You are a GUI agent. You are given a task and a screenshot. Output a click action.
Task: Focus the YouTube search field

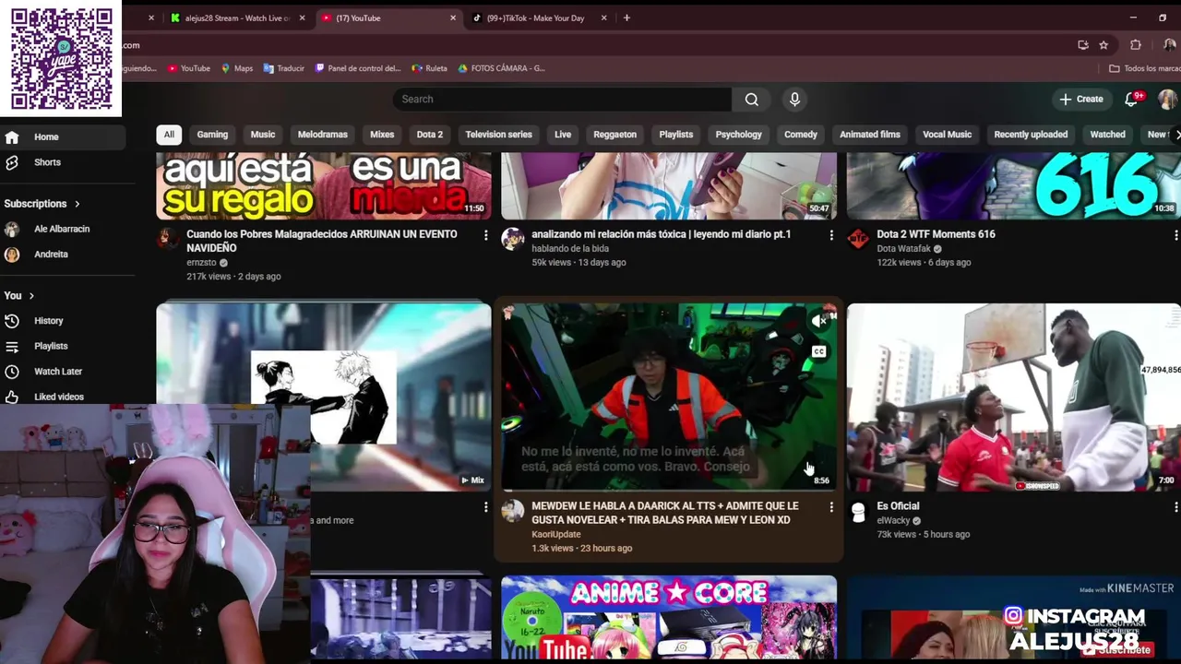click(562, 100)
